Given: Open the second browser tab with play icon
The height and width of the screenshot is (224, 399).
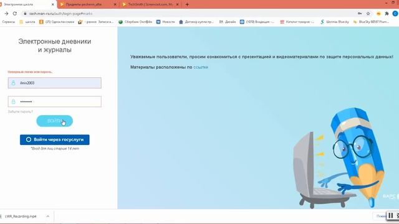Looking at the screenshot, I should click(x=84, y=4).
